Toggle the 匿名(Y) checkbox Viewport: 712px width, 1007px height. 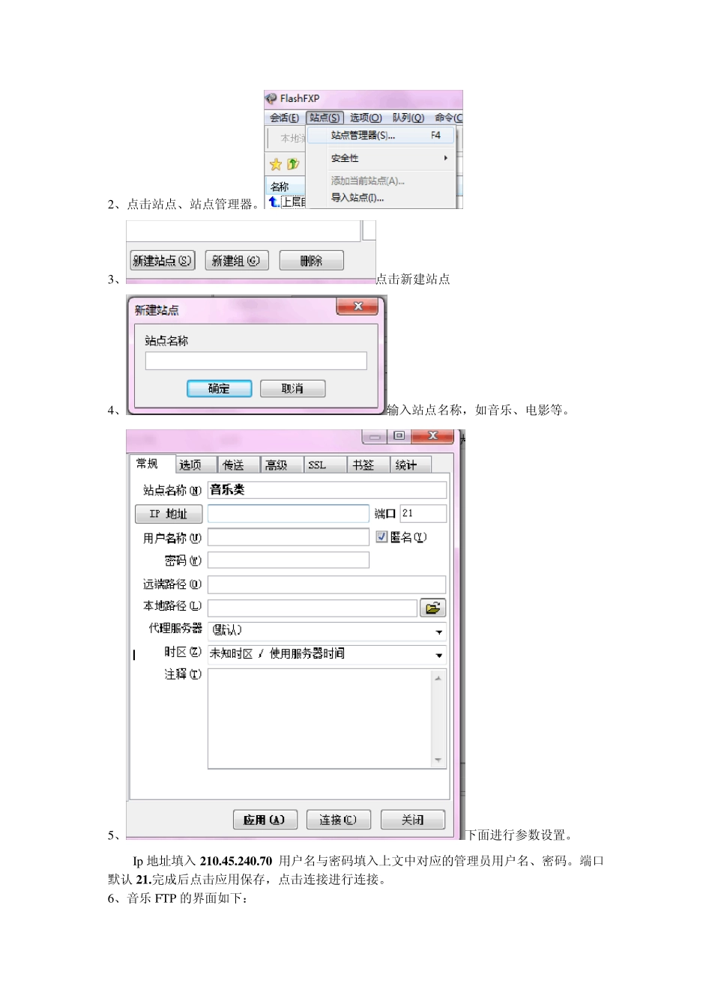click(x=381, y=536)
